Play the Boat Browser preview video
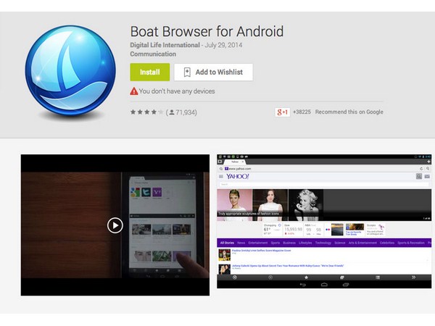The height and width of the screenshot is (326, 435). coord(115,225)
